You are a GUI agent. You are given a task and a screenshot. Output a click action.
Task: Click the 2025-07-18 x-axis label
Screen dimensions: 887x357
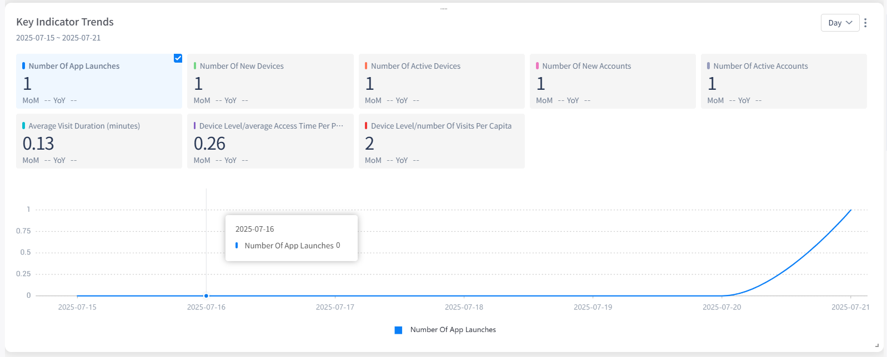pos(464,307)
